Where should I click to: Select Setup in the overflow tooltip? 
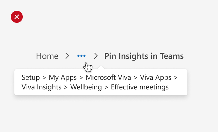[31, 77]
